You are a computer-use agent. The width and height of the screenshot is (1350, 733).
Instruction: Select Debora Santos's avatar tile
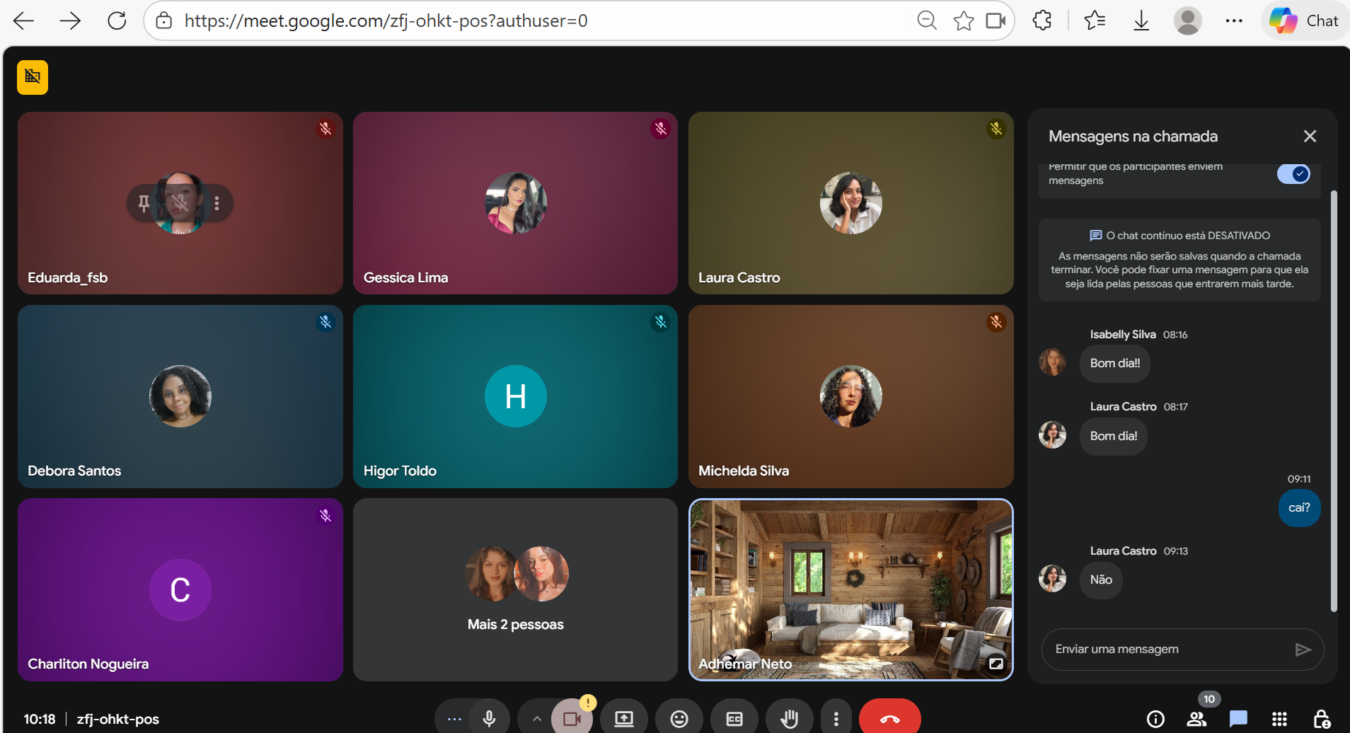coord(180,396)
